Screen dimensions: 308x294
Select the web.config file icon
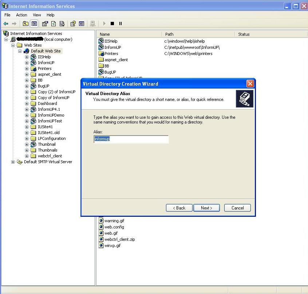pyautogui.click(x=101, y=227)
